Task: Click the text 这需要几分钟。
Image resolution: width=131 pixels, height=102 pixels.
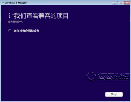Action: coord(15,22)
